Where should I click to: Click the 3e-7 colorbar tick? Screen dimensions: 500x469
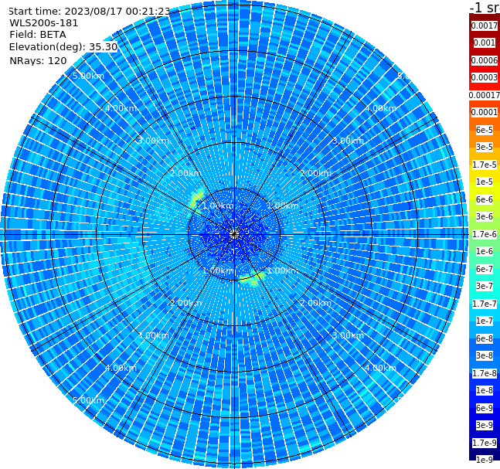(x=485, y=286)
